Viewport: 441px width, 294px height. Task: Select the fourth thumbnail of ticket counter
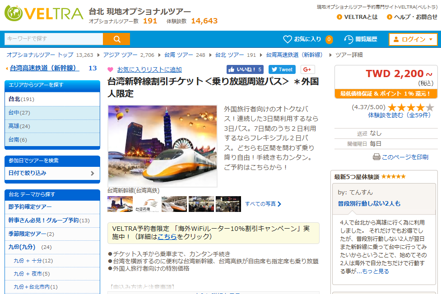[201, 204]
